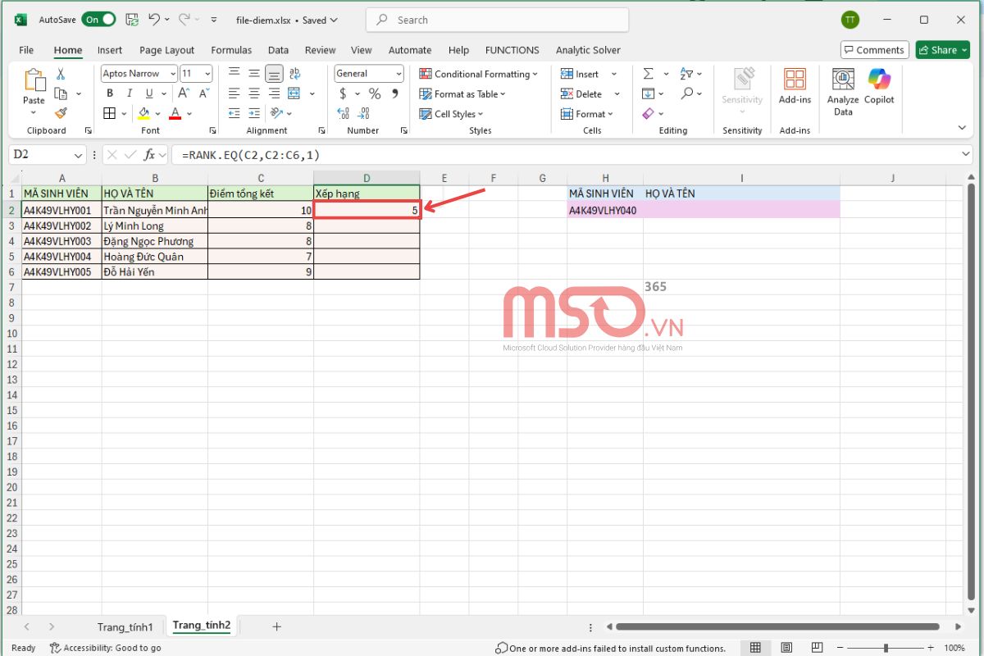Expand Conditional Formatting dropdown
Viewport: 984px width, 656px height.
pos(535,74)
